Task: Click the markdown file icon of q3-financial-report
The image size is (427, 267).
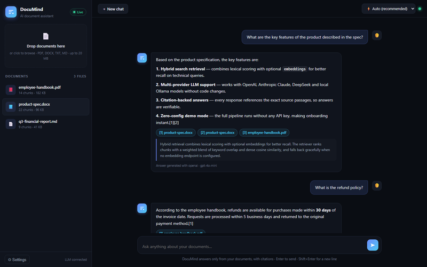Action: (x=11, y=124)
